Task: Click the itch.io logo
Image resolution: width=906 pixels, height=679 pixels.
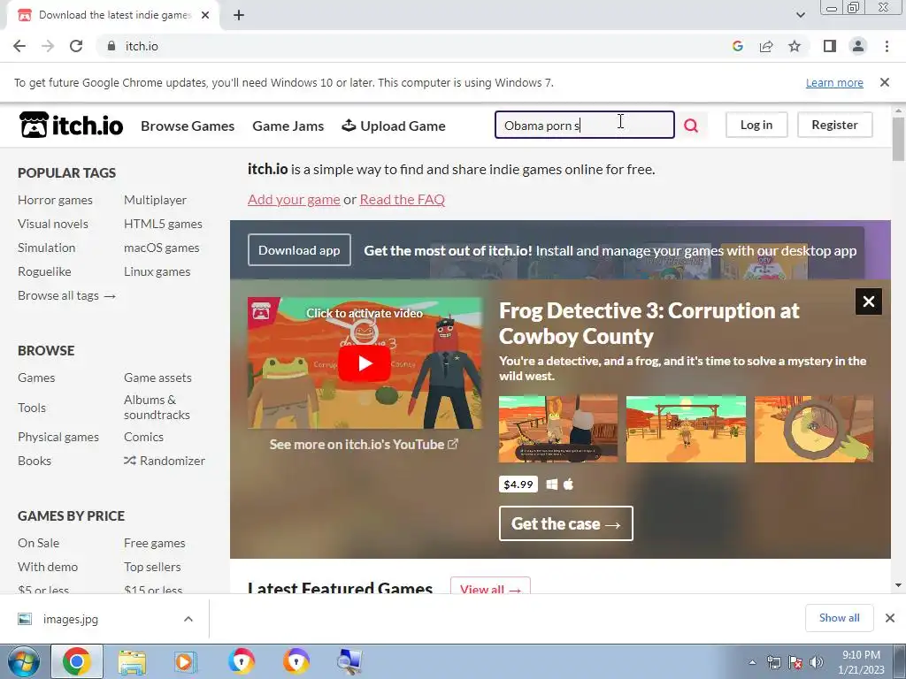Action: [x=71, y=125]
